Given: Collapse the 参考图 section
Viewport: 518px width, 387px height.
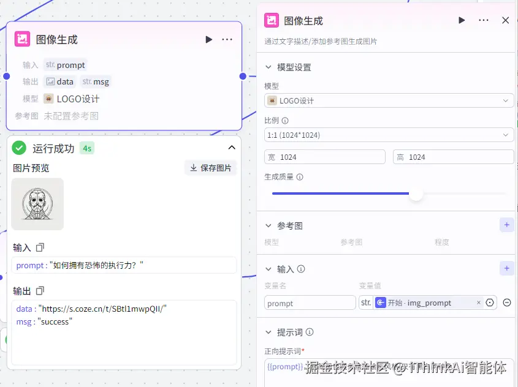Looking at the screenshot, I should pos(269,226).
